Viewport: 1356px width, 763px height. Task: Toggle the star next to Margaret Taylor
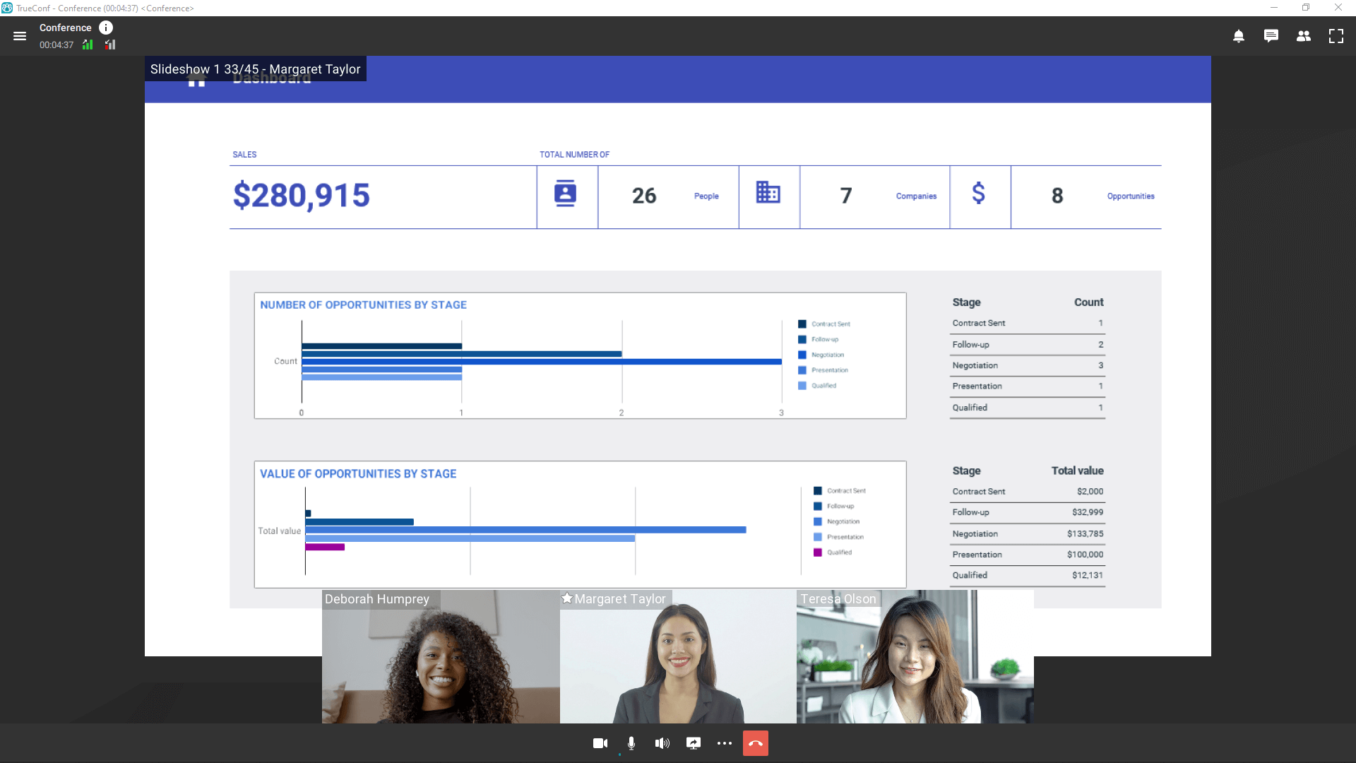(x=567, y=598)
